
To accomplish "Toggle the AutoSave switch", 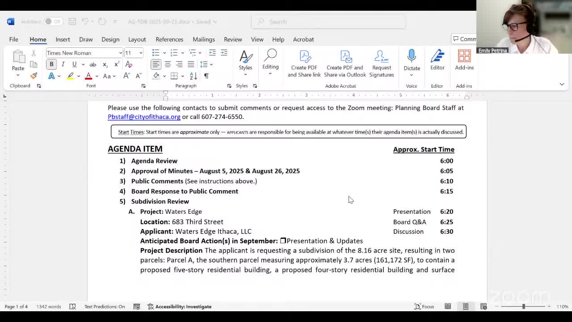I will point(53,21).
